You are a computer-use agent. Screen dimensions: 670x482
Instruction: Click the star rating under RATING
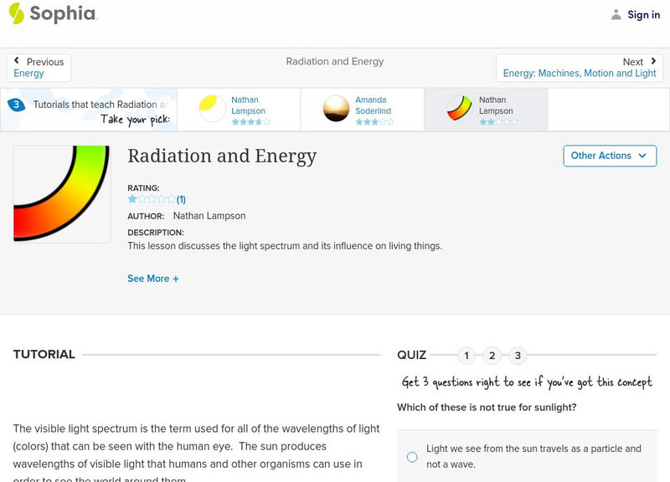152,199
